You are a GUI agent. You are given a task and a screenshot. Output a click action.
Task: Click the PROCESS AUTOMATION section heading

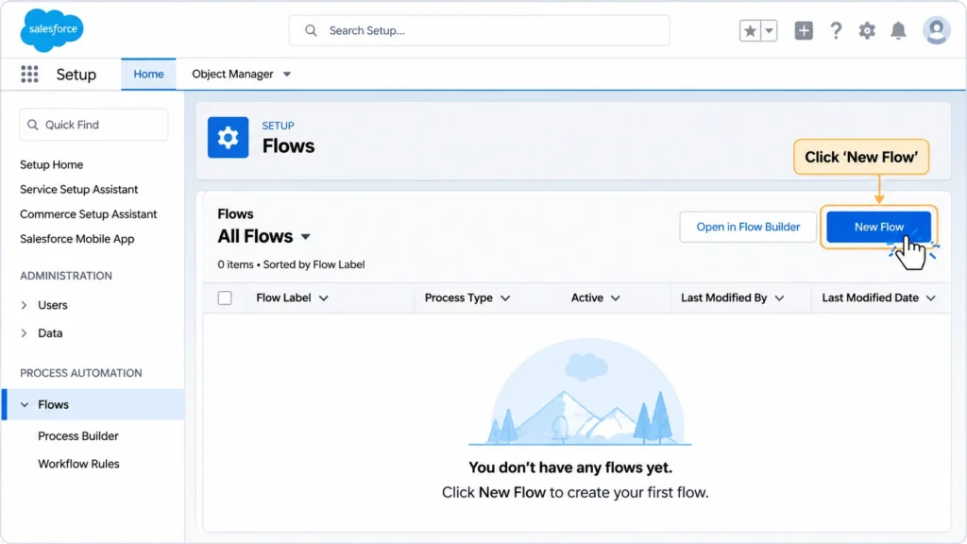(81, 373)
